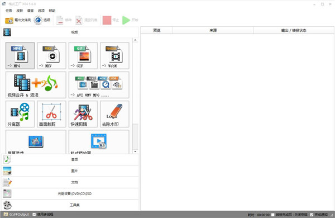Click the red 停止 stop button
Image resolution: width=335 pixels, height=218 pixels.
pos(111,20)
